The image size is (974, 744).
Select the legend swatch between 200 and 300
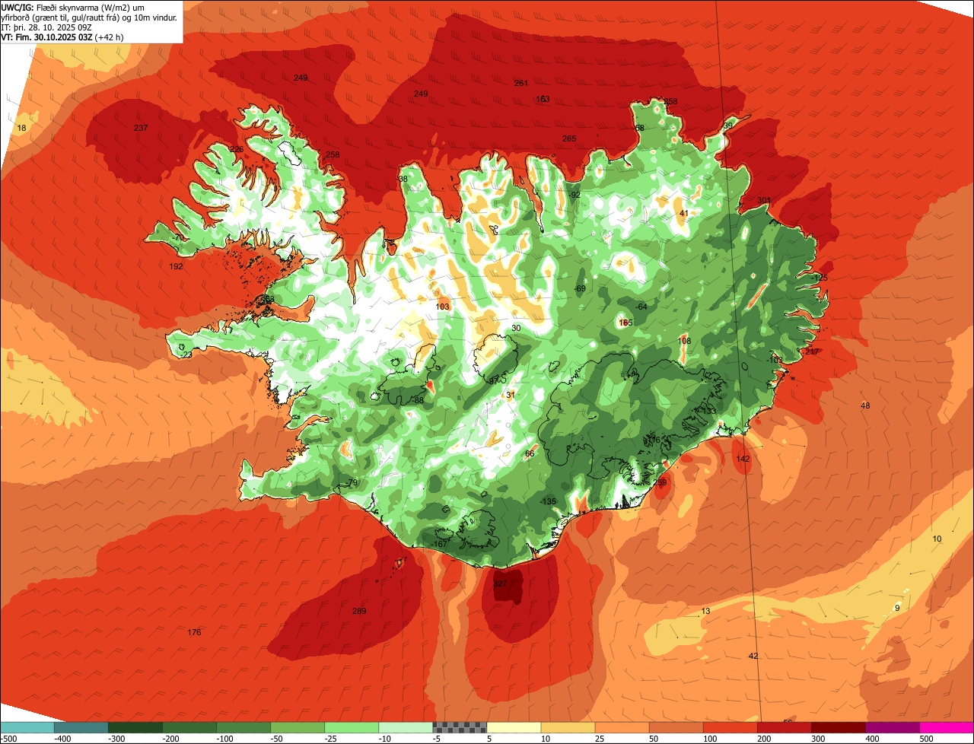click(784, 727)
